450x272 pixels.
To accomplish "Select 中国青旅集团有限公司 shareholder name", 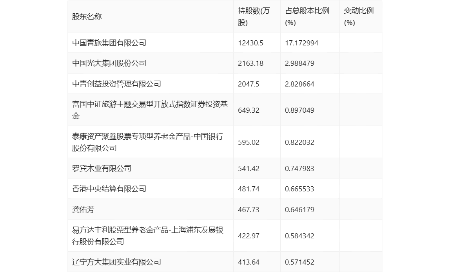I will (x=109, y=43).
